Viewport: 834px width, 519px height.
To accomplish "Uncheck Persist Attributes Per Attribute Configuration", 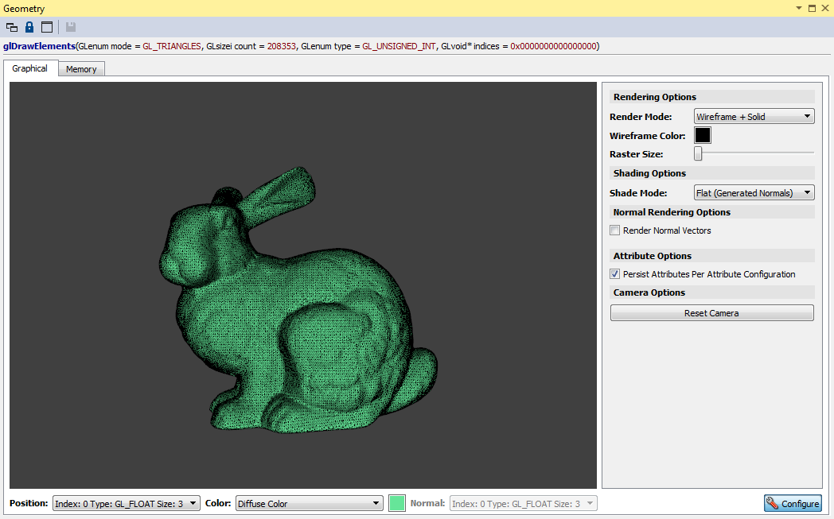I will 615,274.
